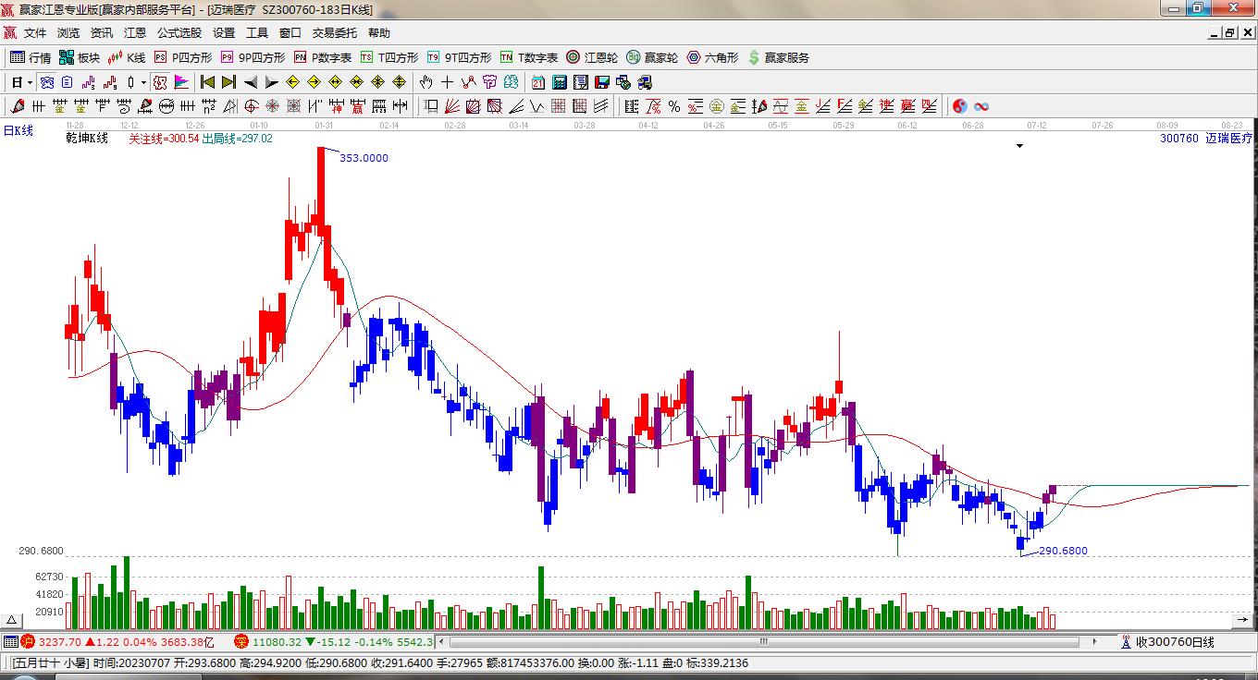Click the 日K线 label
1258x680 pixels.
pyautogui.click(x=18, y=131)
